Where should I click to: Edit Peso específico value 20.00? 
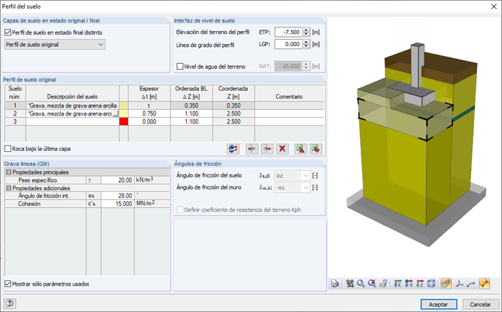118,180
